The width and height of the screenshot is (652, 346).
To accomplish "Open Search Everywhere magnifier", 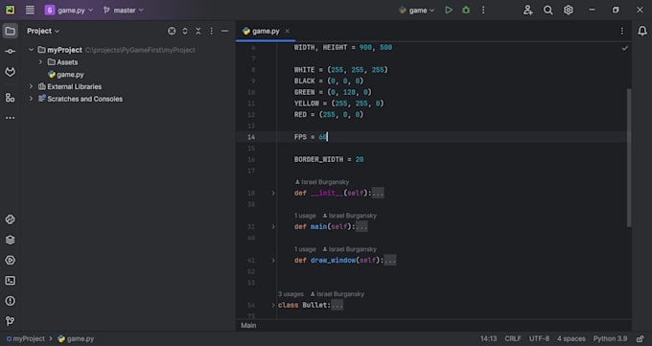I will tap(548, 10).
